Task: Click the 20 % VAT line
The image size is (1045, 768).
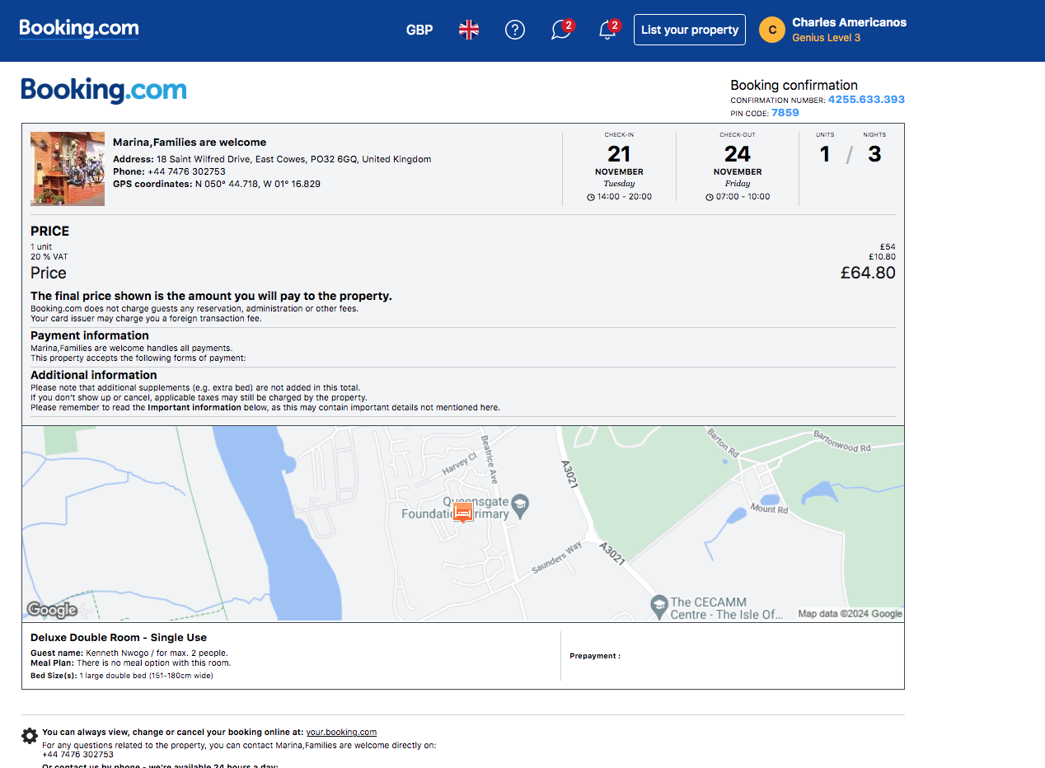Action: (49, 257)
